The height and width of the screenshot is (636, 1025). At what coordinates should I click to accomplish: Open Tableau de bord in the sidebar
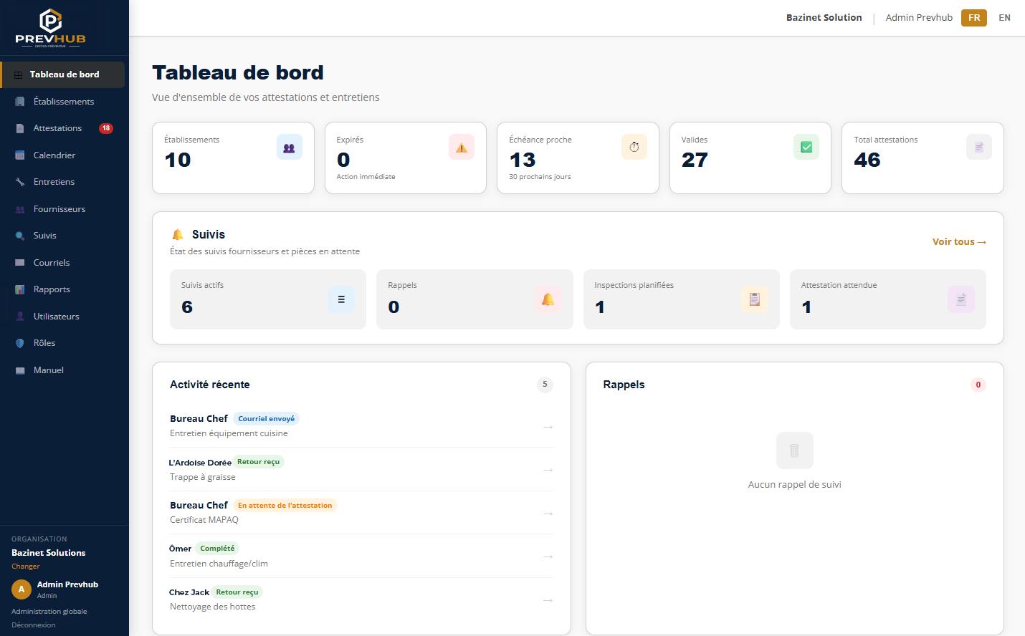(63, 74)
